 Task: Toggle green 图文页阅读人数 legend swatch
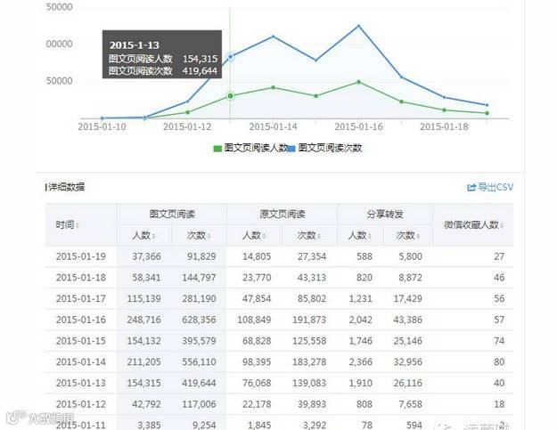point(217,149)
